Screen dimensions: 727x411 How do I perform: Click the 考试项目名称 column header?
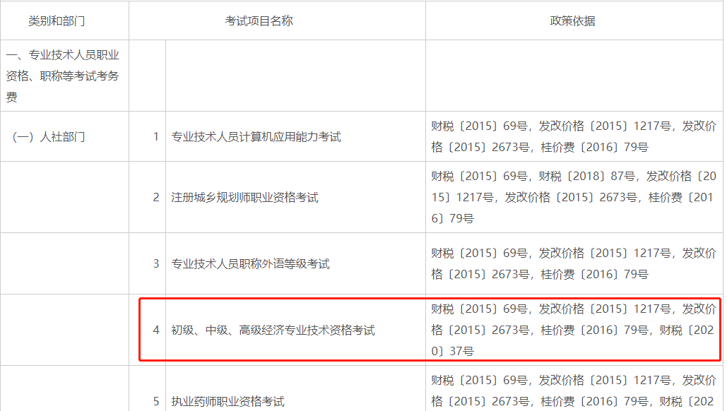(x=259, y=21)
